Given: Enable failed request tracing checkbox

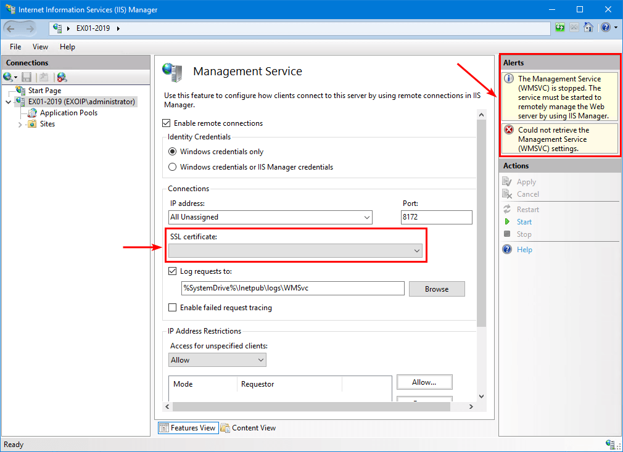Looking at the screenshot, I should [x=173, y=308].
